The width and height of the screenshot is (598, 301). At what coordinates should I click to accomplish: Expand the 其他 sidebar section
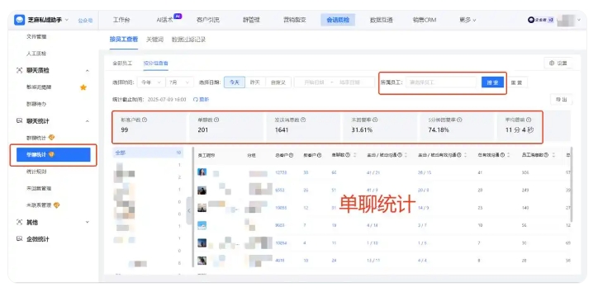click(87, 222)
